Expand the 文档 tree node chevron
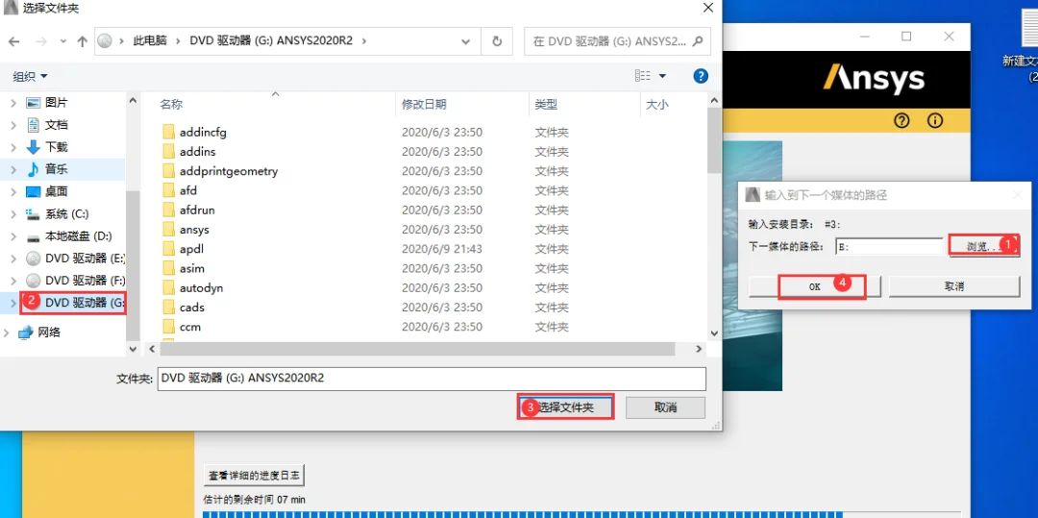Image resolution: width=1038 pixels, height=518 pixels. [x=13, y=124]
